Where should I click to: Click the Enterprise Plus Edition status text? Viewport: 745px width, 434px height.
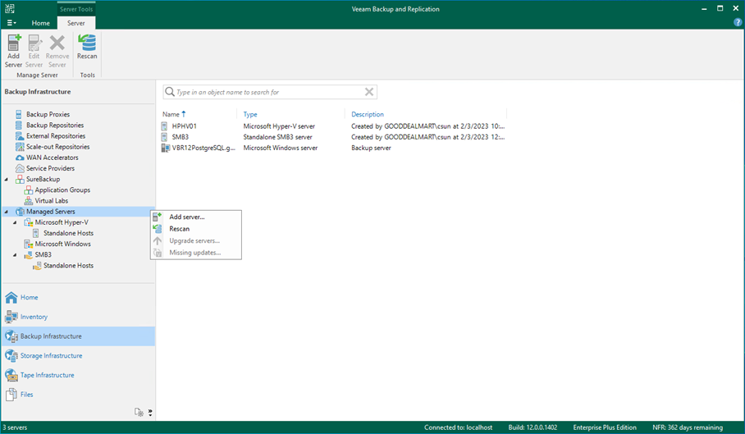pos(605,427)
